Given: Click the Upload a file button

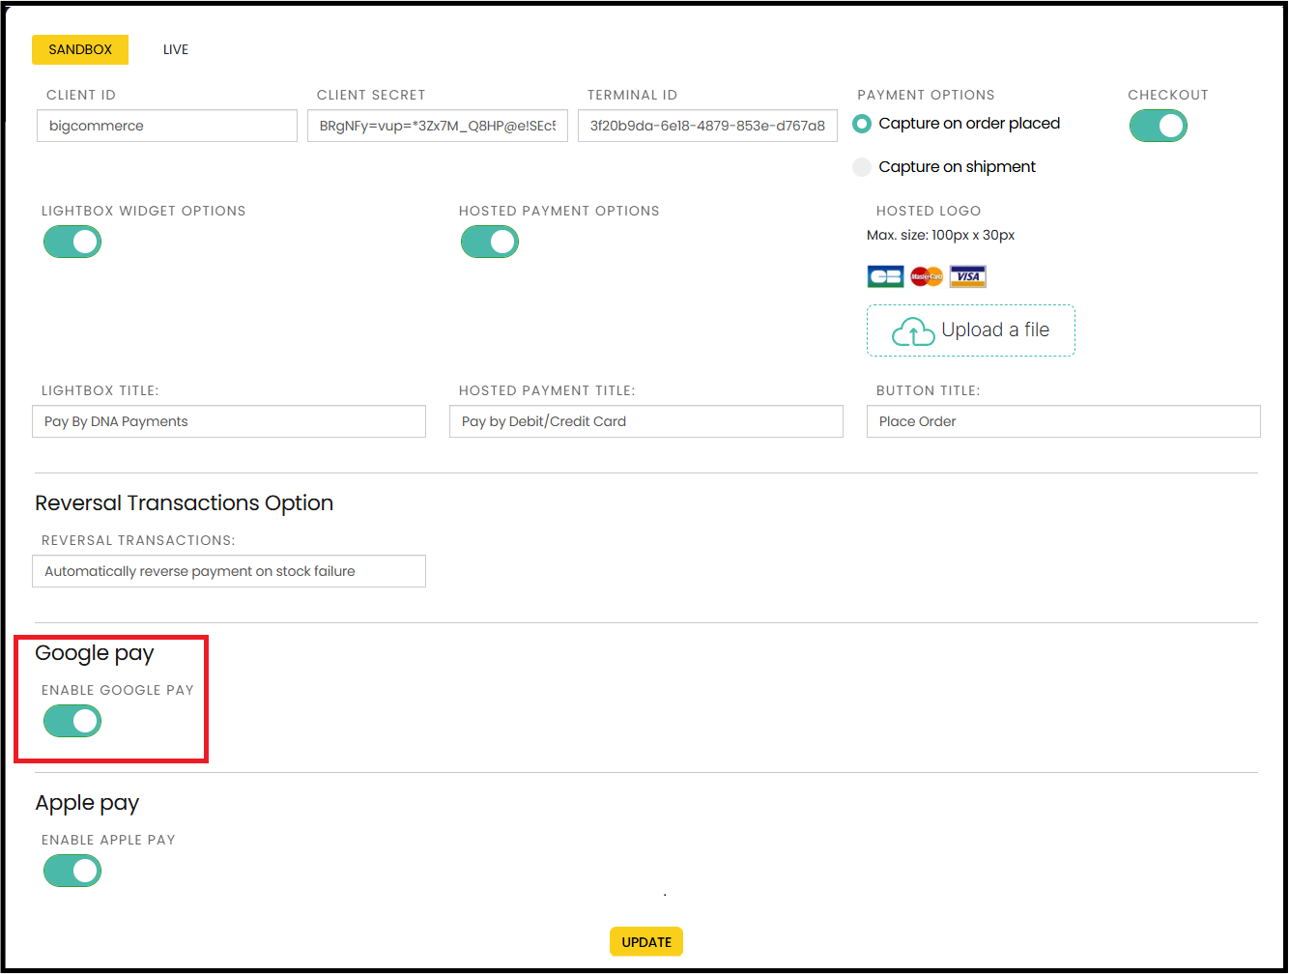Looking at the screenshot, I should point(970,330).
